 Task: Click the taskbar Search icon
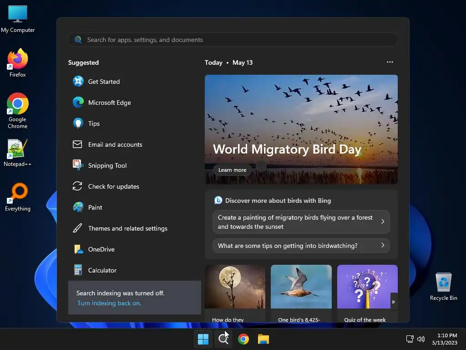[223, 339]
